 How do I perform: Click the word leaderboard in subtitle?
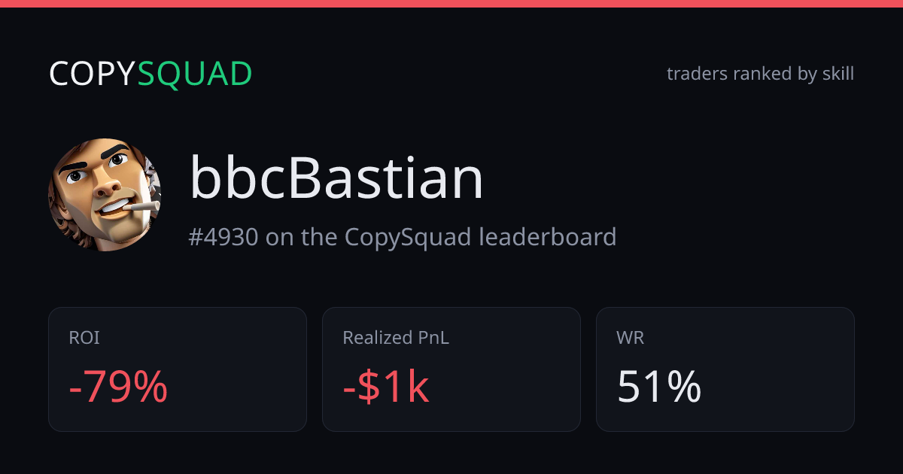coord(548,237)
